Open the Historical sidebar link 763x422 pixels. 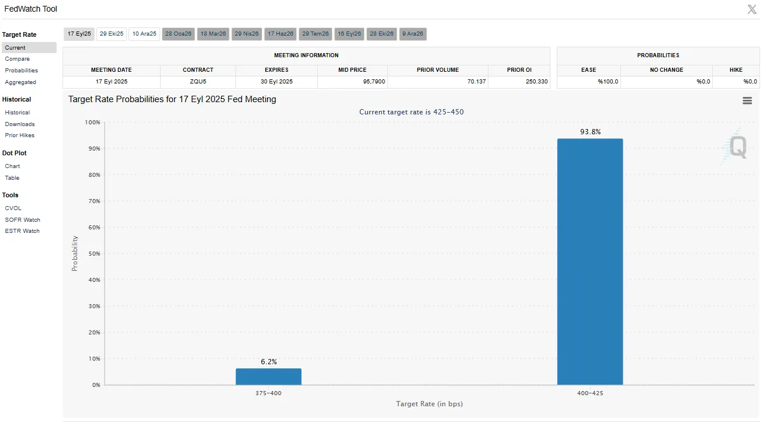click(18, 113)
